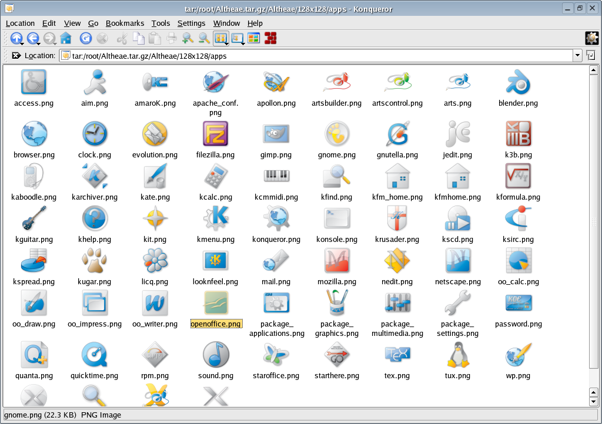Open the View menu

pos(72,23)
